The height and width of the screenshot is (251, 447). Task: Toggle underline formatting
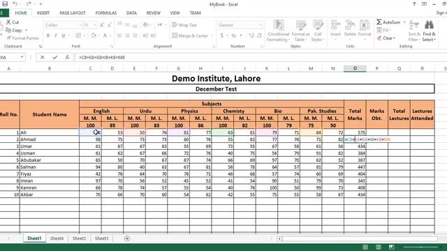(x=64, y=36)
